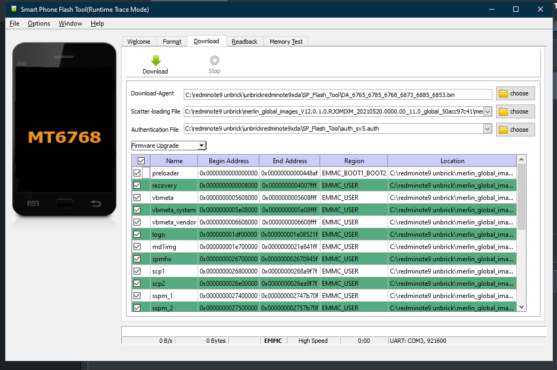Click the MT6768 phone image
The height and width of the screenshot is (370, 557).
[x=64, y=130]
